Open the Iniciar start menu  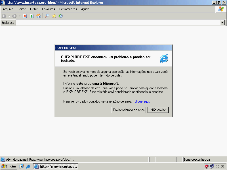tap(9, 166)
